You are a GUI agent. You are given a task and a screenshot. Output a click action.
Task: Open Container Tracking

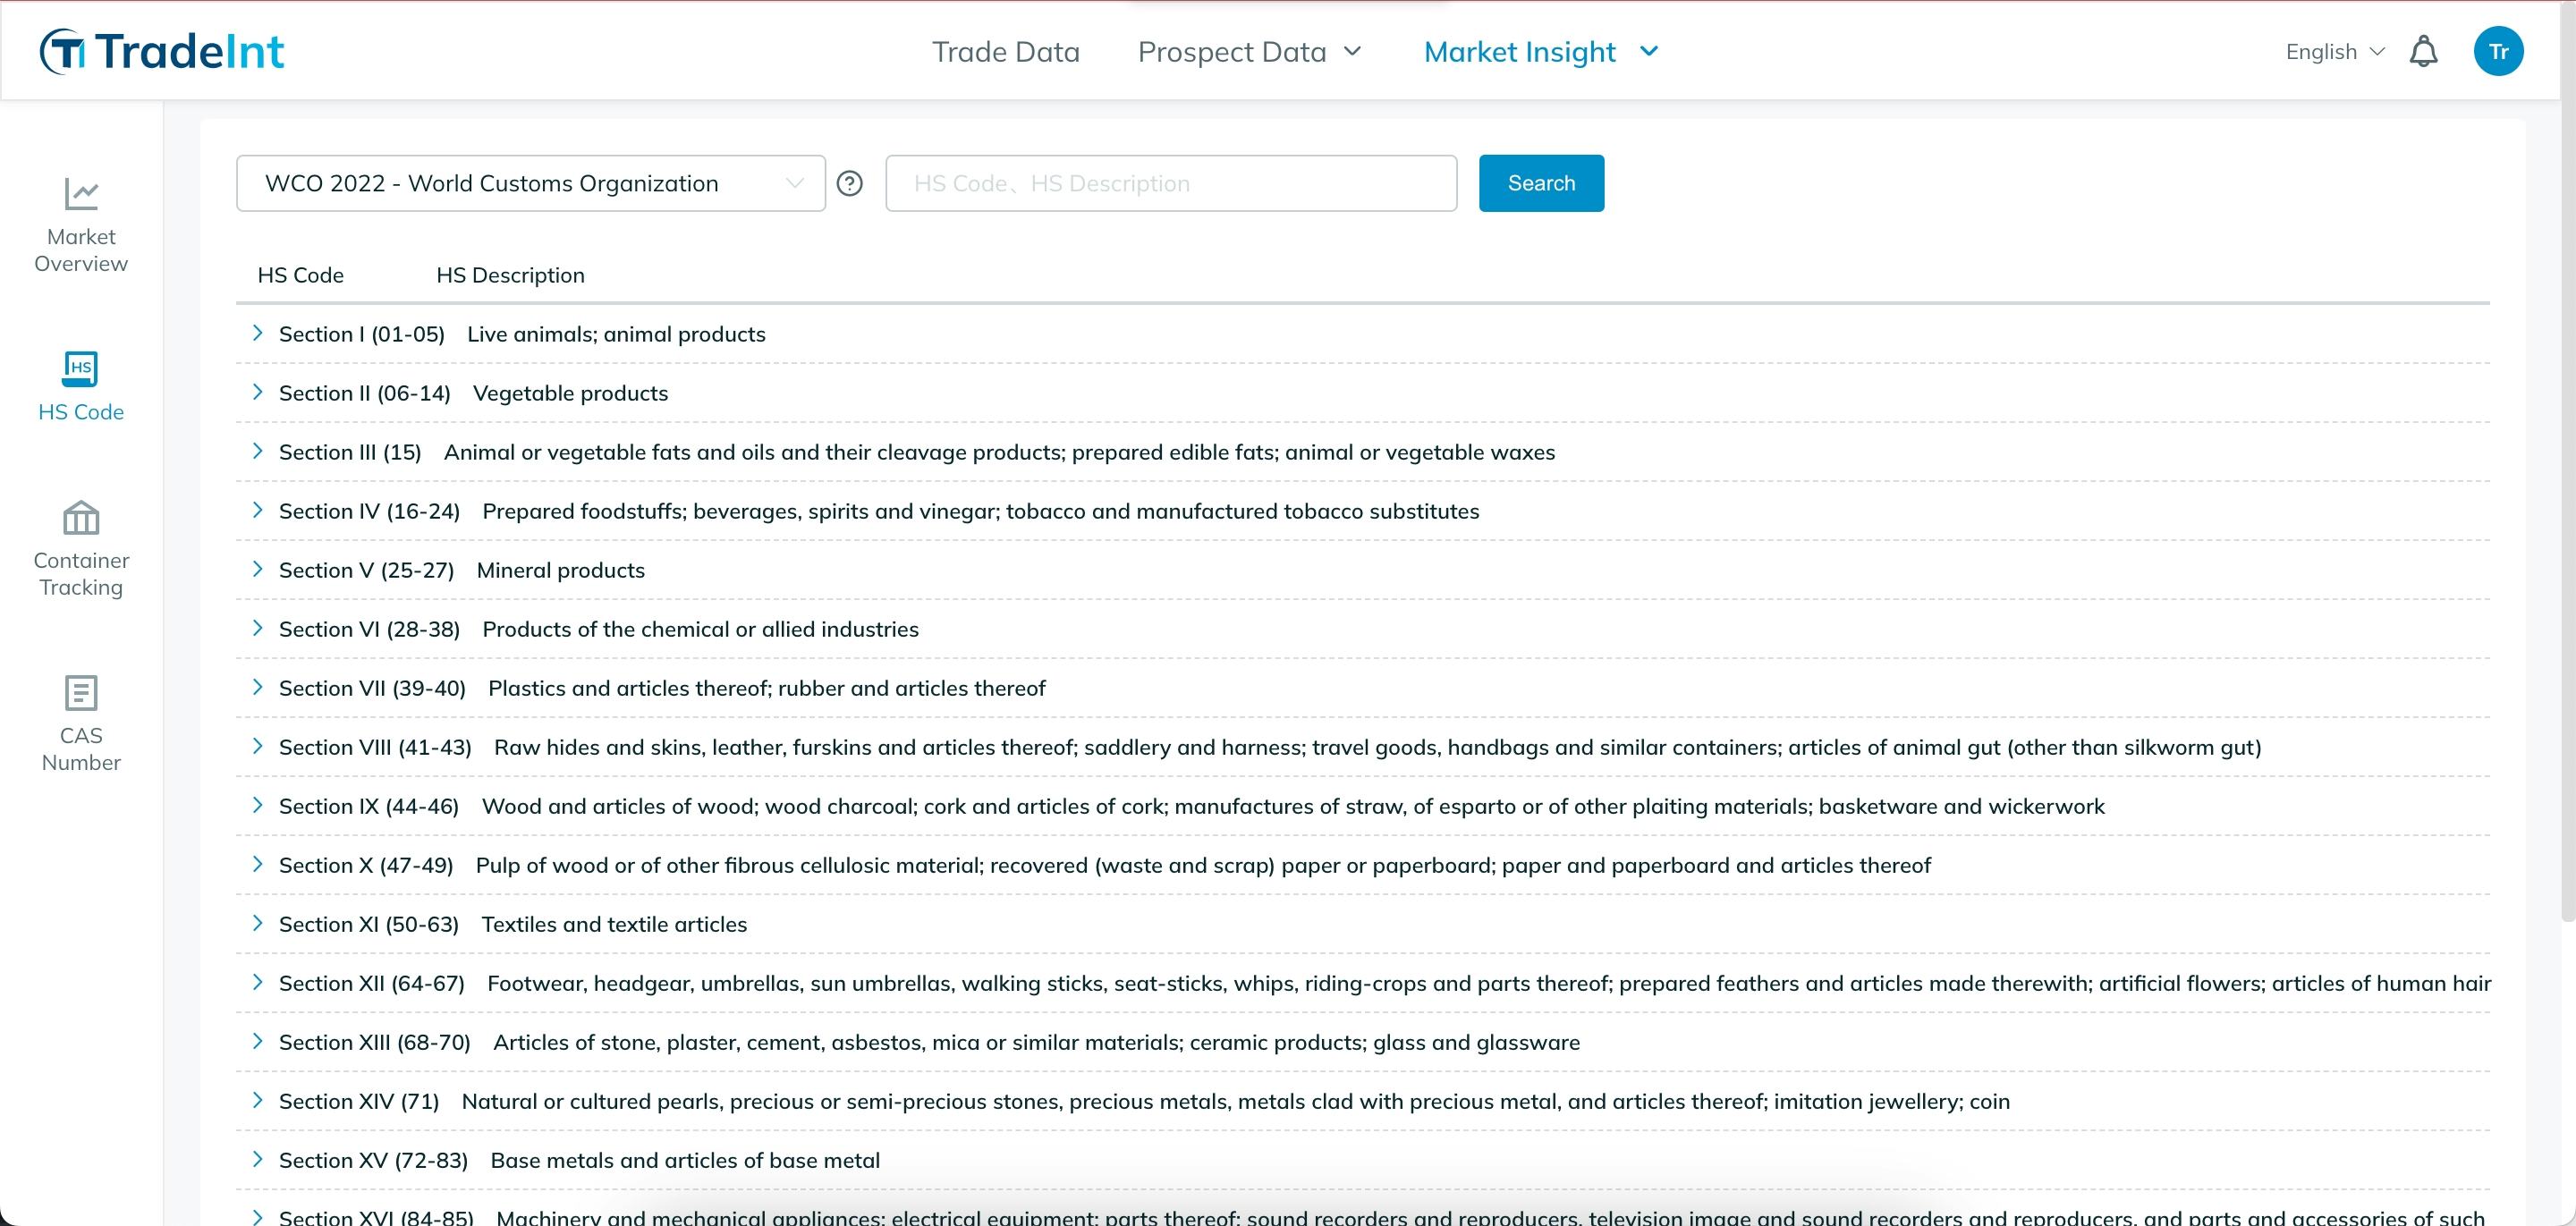pyautogui.click(x=80, y=548)
